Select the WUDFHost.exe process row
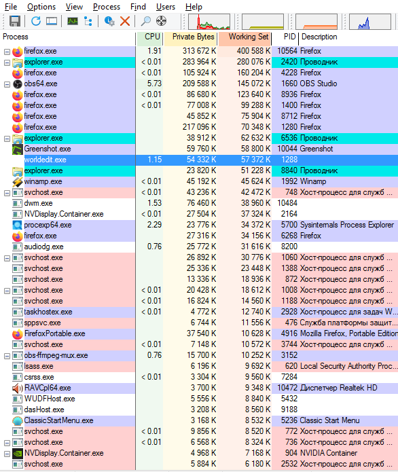The width and height of the screenshot is (398, 472). pos(199,399)
